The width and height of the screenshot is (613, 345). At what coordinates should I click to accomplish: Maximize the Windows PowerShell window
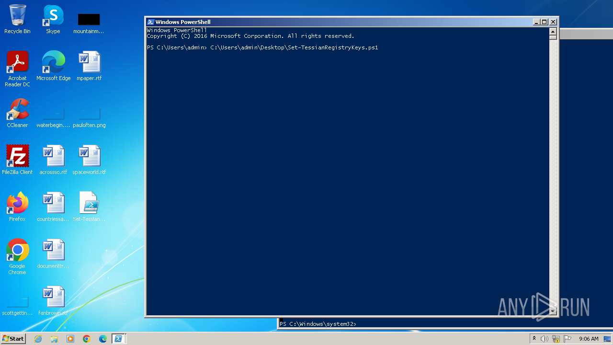545,22
